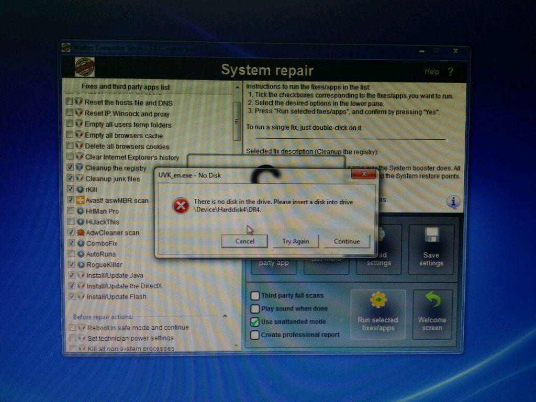Click the icon beside Delete all browsers cookies
Screen dimensions: 536x402
pyautogui.click(x=80, y=146)
